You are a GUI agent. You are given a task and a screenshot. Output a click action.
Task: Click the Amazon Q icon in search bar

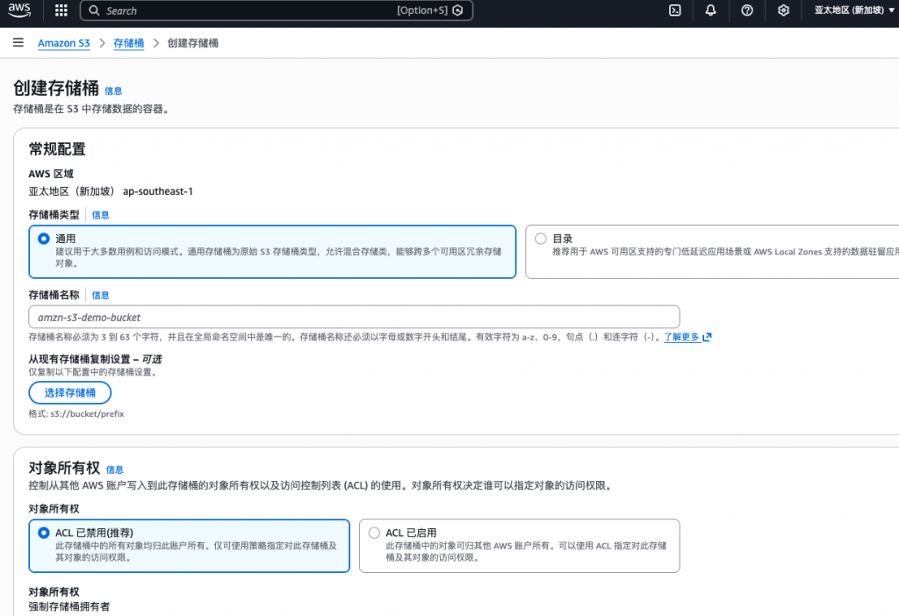[x=457, y=11]
